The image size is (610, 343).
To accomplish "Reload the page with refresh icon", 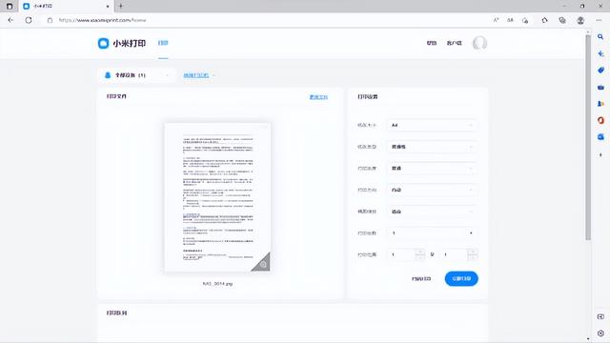I will coord(29,20).
